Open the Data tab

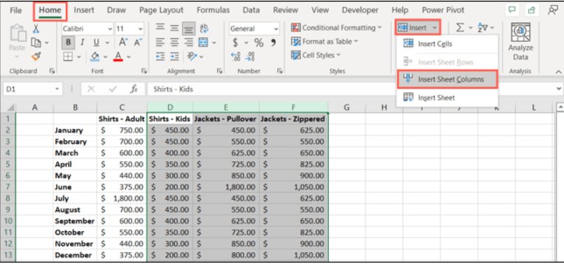pos(251,10)
